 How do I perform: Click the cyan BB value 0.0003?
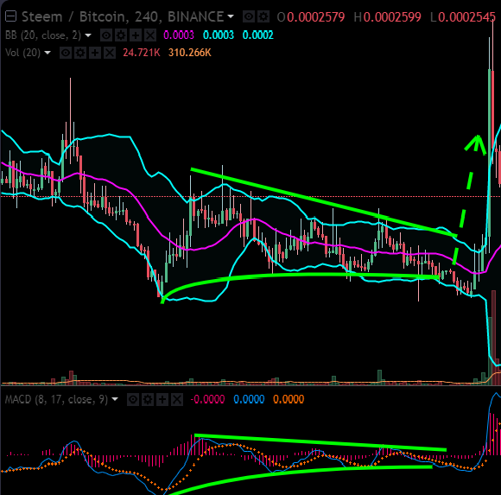219,35
